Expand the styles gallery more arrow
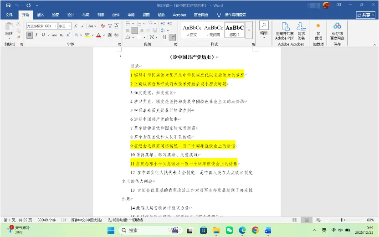 click(x=249, y=30)
